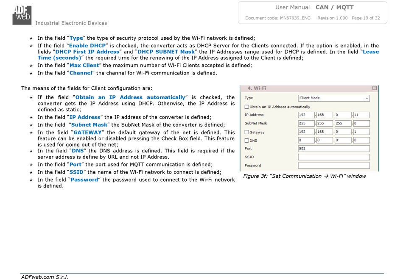Enable Obtain an IP Address automatically checkbox
The width and height of the screenshot is (403, 279).
point(247,107)
